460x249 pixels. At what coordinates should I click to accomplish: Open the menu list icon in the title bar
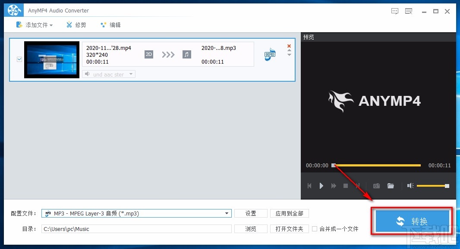408,11
